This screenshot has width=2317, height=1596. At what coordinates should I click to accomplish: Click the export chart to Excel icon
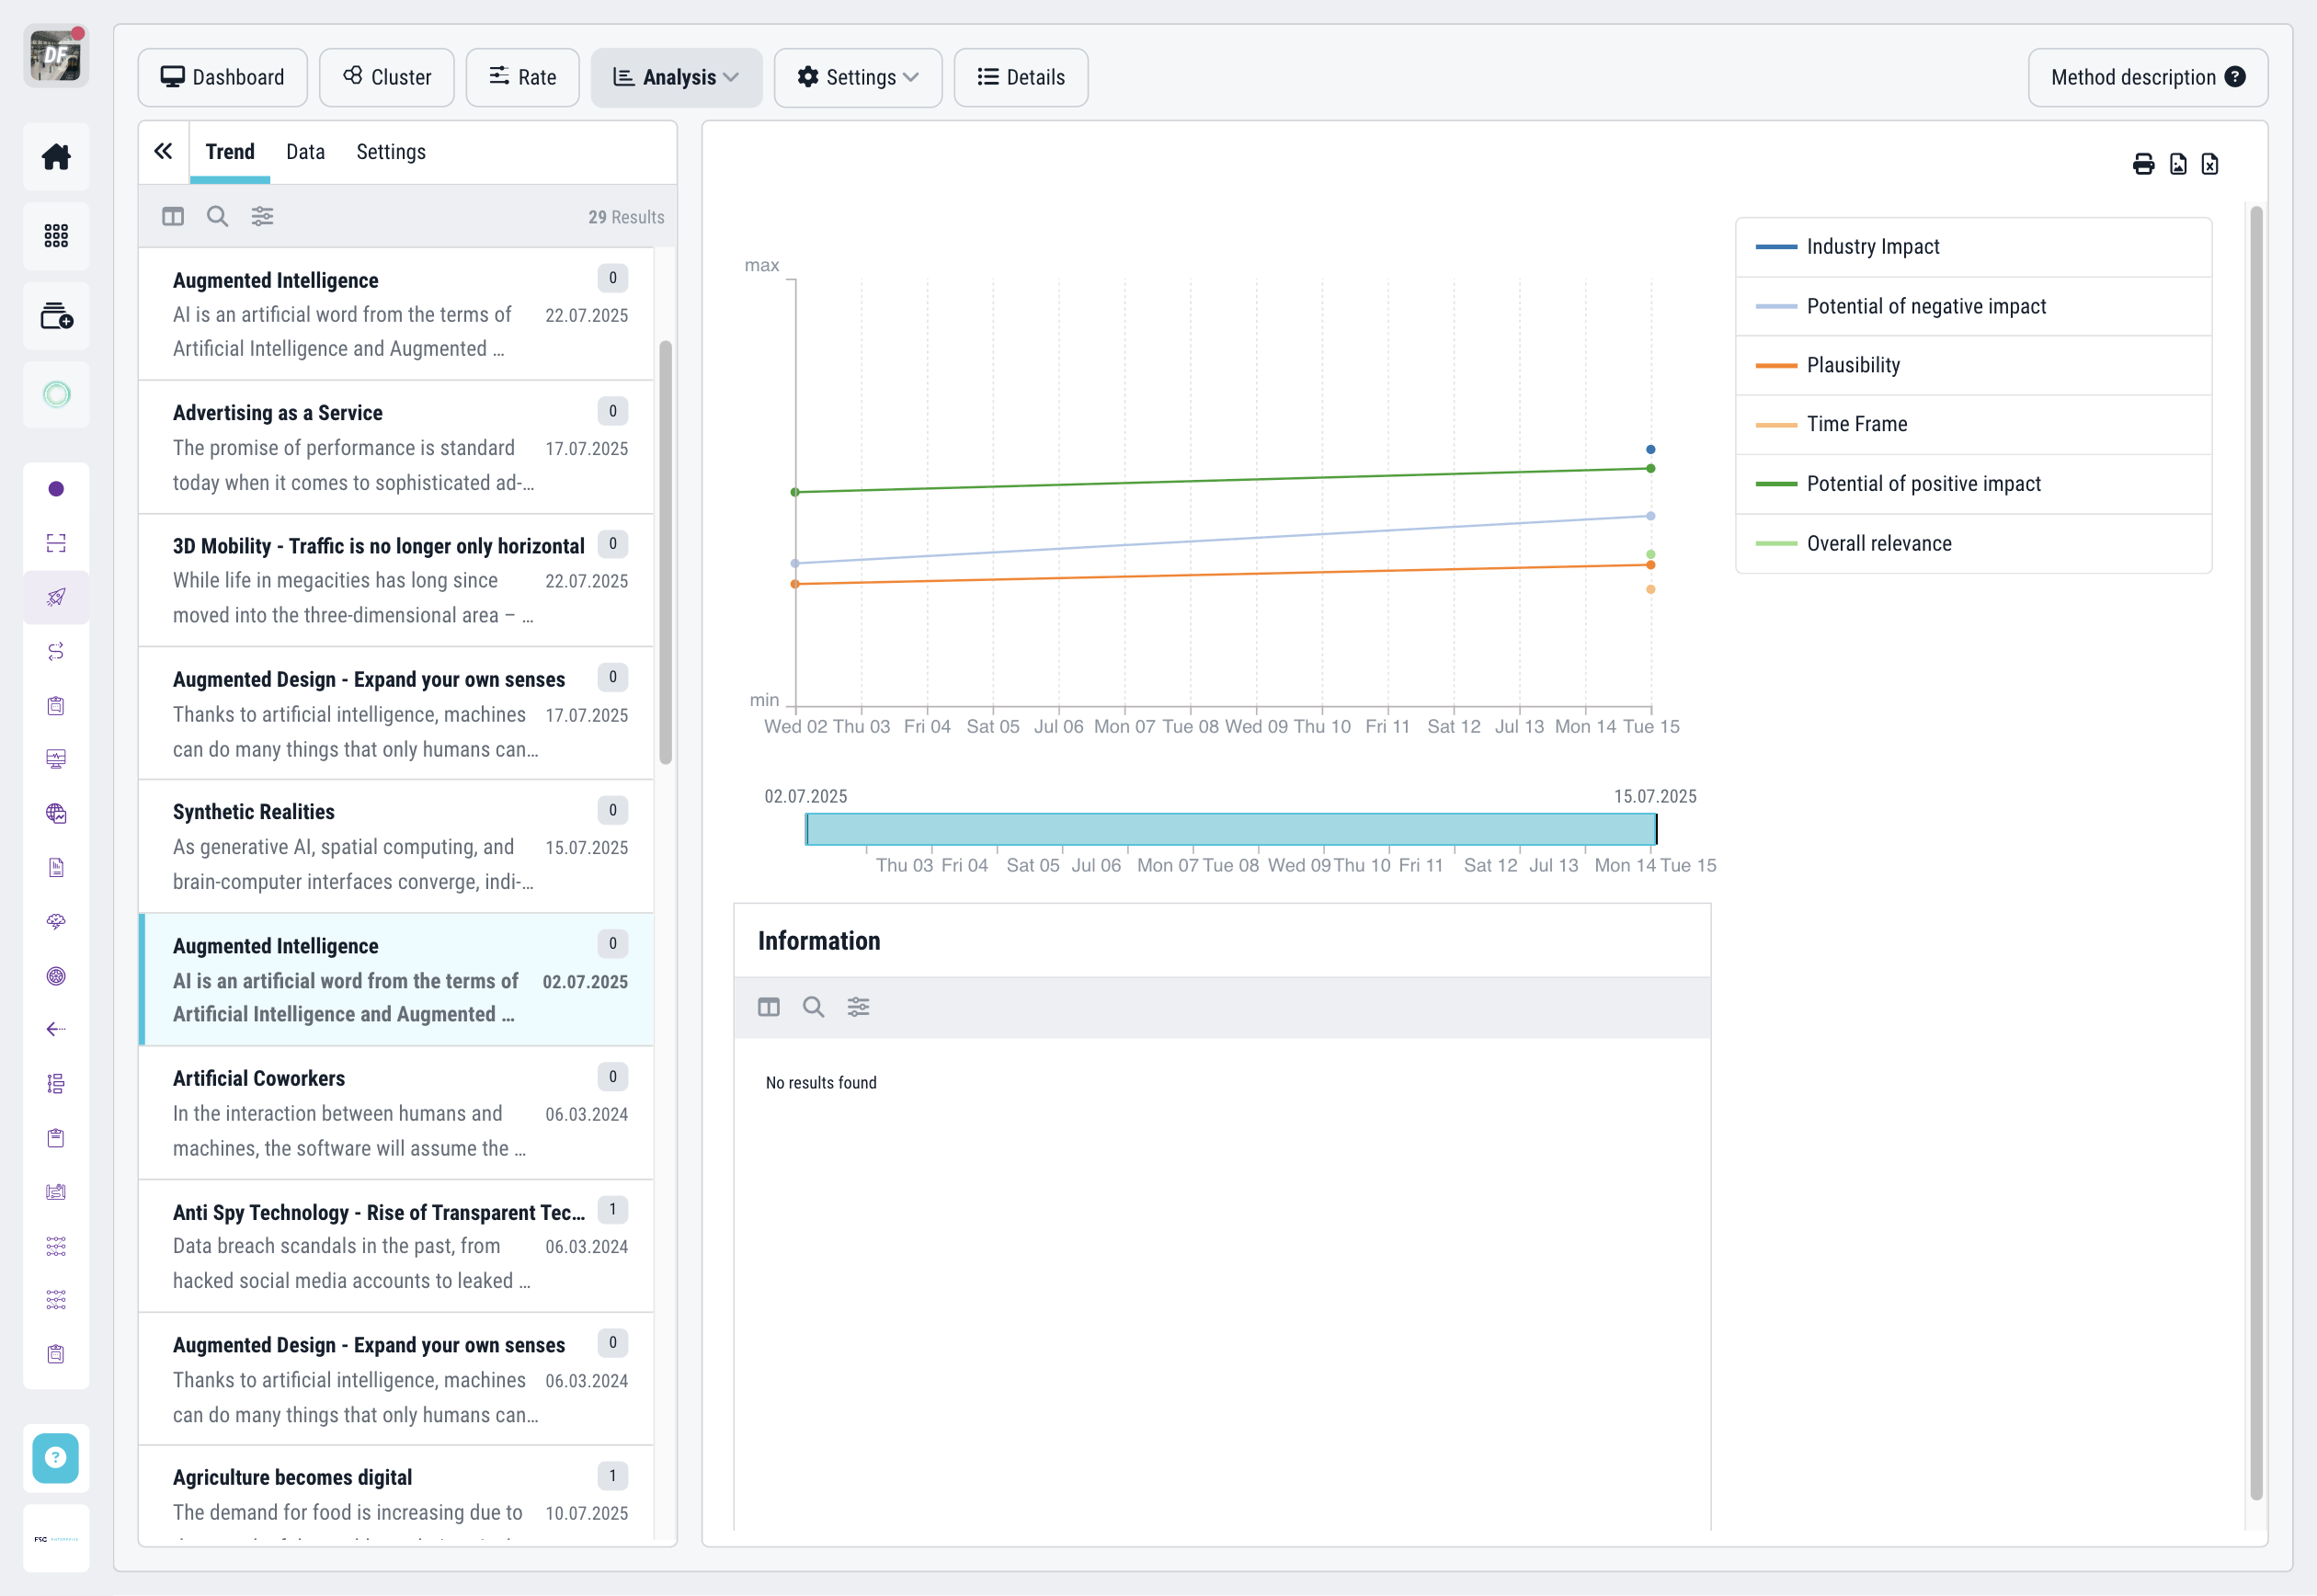pyautogui.click(x=2210, y=164)
